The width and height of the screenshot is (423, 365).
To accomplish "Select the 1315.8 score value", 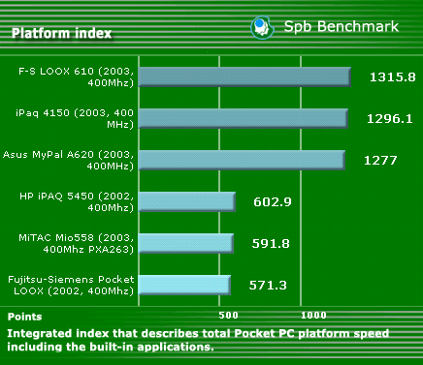I will [x=392, y=77].
